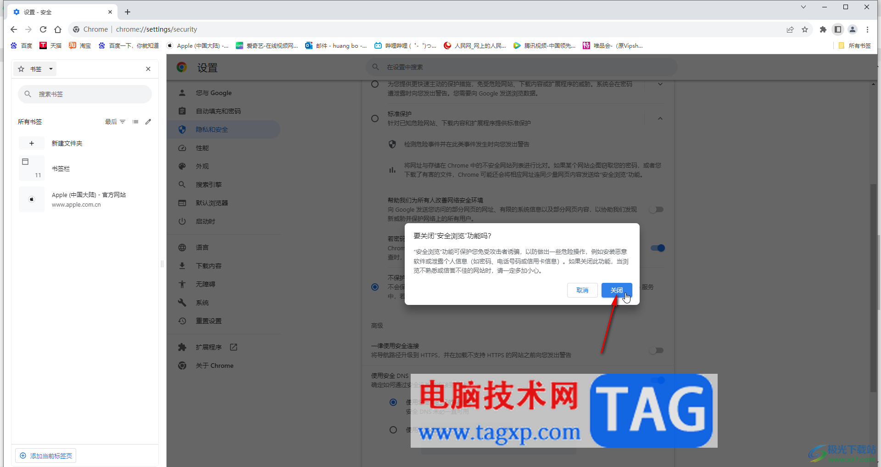The image size is (881, 467).
Task: Select the 增强型保护 radio button at top
Action: point(375,84)
